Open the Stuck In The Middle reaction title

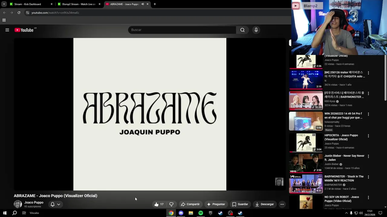coord(344,178)
